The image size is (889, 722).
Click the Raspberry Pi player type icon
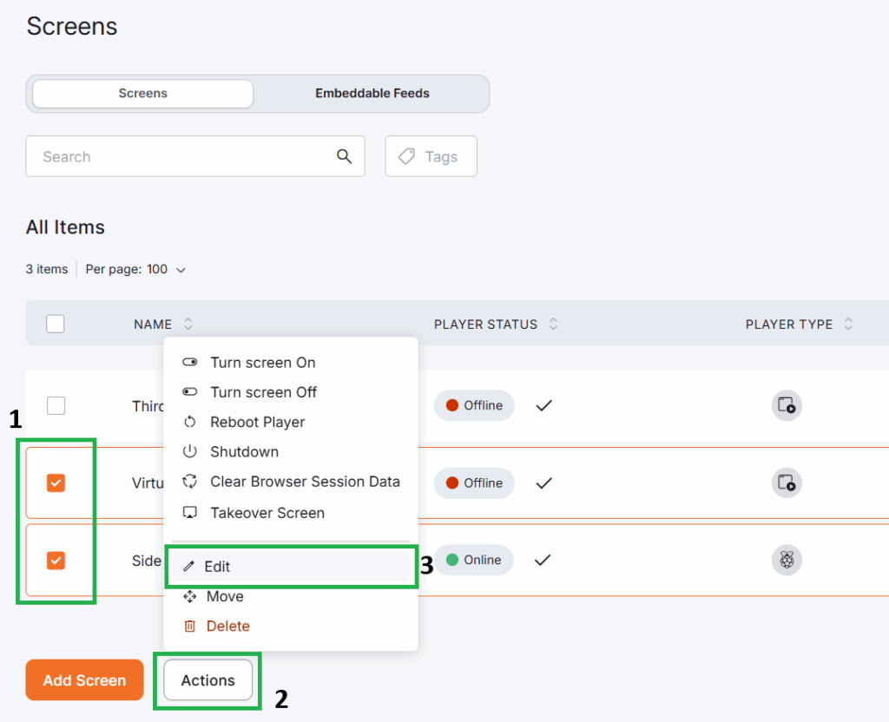pos(787,560)
